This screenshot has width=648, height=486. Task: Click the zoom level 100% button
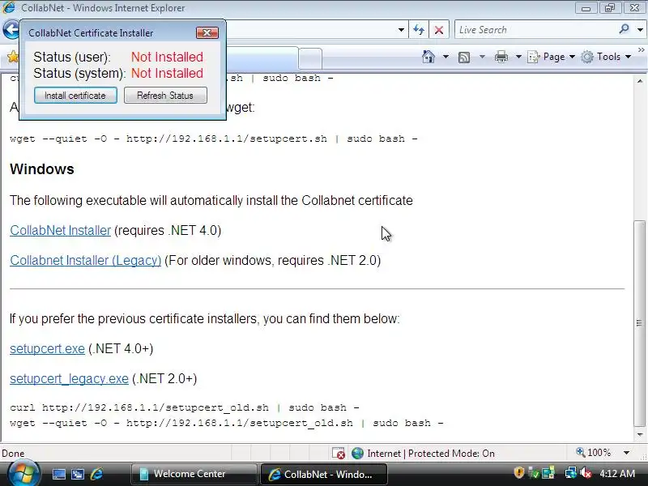594,453
